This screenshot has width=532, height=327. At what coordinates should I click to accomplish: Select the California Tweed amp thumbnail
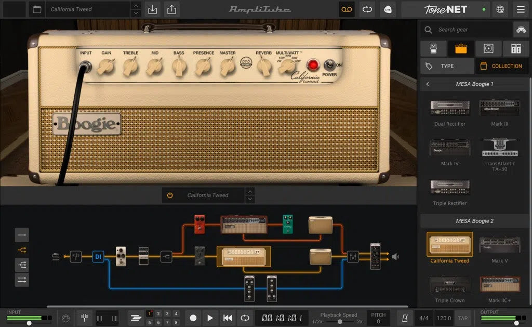pos(449,244)
